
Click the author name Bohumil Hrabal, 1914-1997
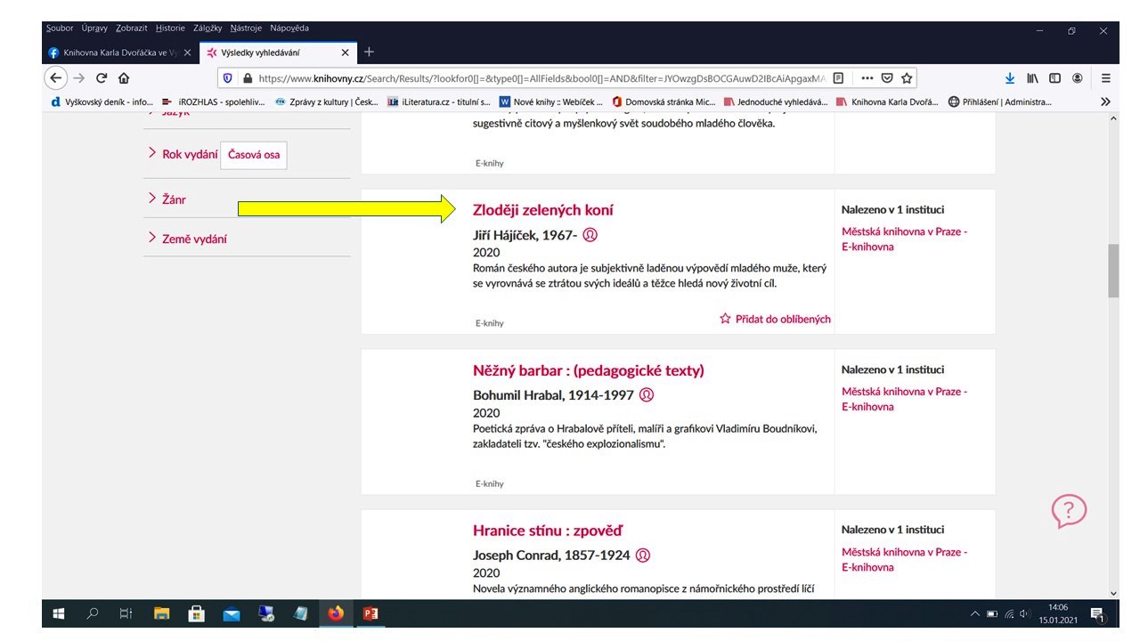(x=554, y=394)
